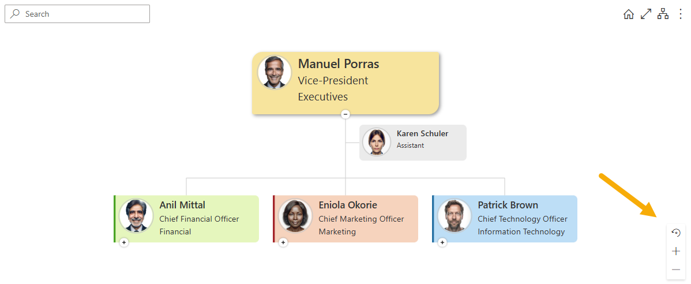Expand Anil Mittal's team
691x284 pixels.
[x=124, y=242]
